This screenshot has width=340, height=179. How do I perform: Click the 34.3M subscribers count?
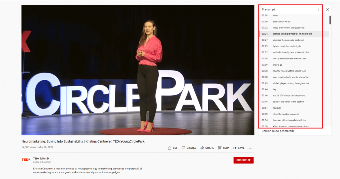(42, 162)
